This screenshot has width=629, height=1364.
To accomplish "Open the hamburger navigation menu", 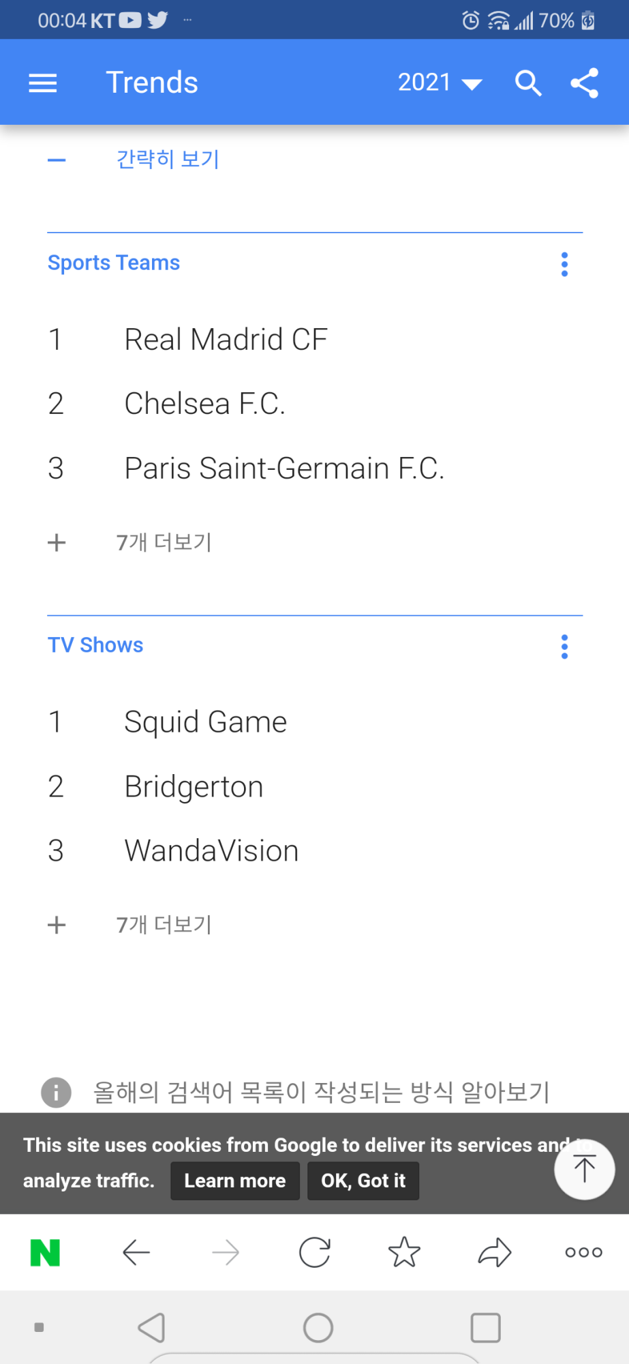I will (42, 83).
